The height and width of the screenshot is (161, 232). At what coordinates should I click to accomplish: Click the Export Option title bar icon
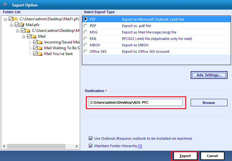click(5, 5)
